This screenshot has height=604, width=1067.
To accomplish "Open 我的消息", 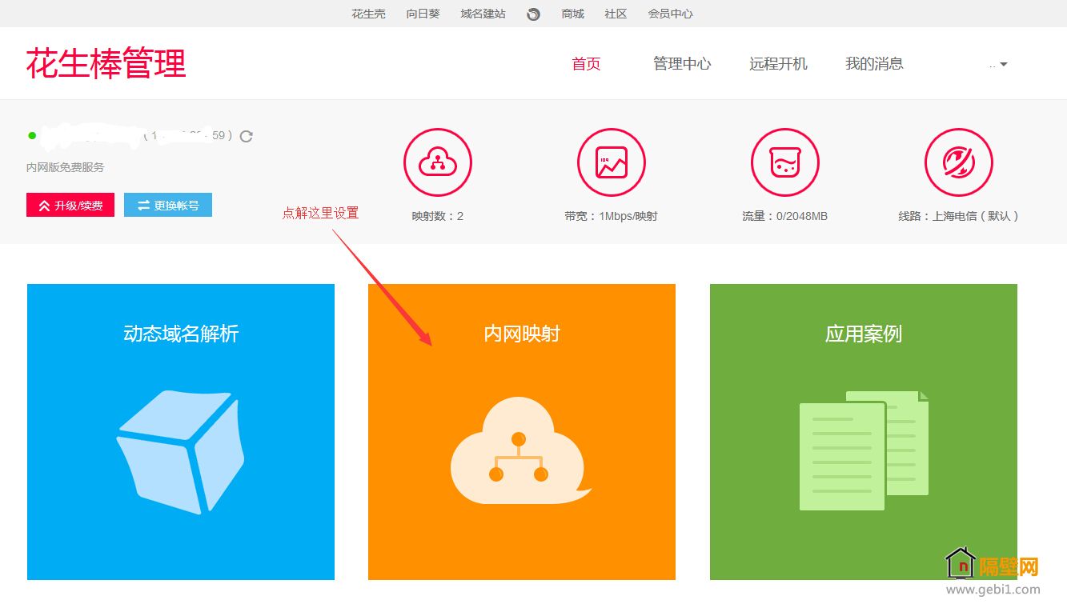I will click(x=874, y=64).
